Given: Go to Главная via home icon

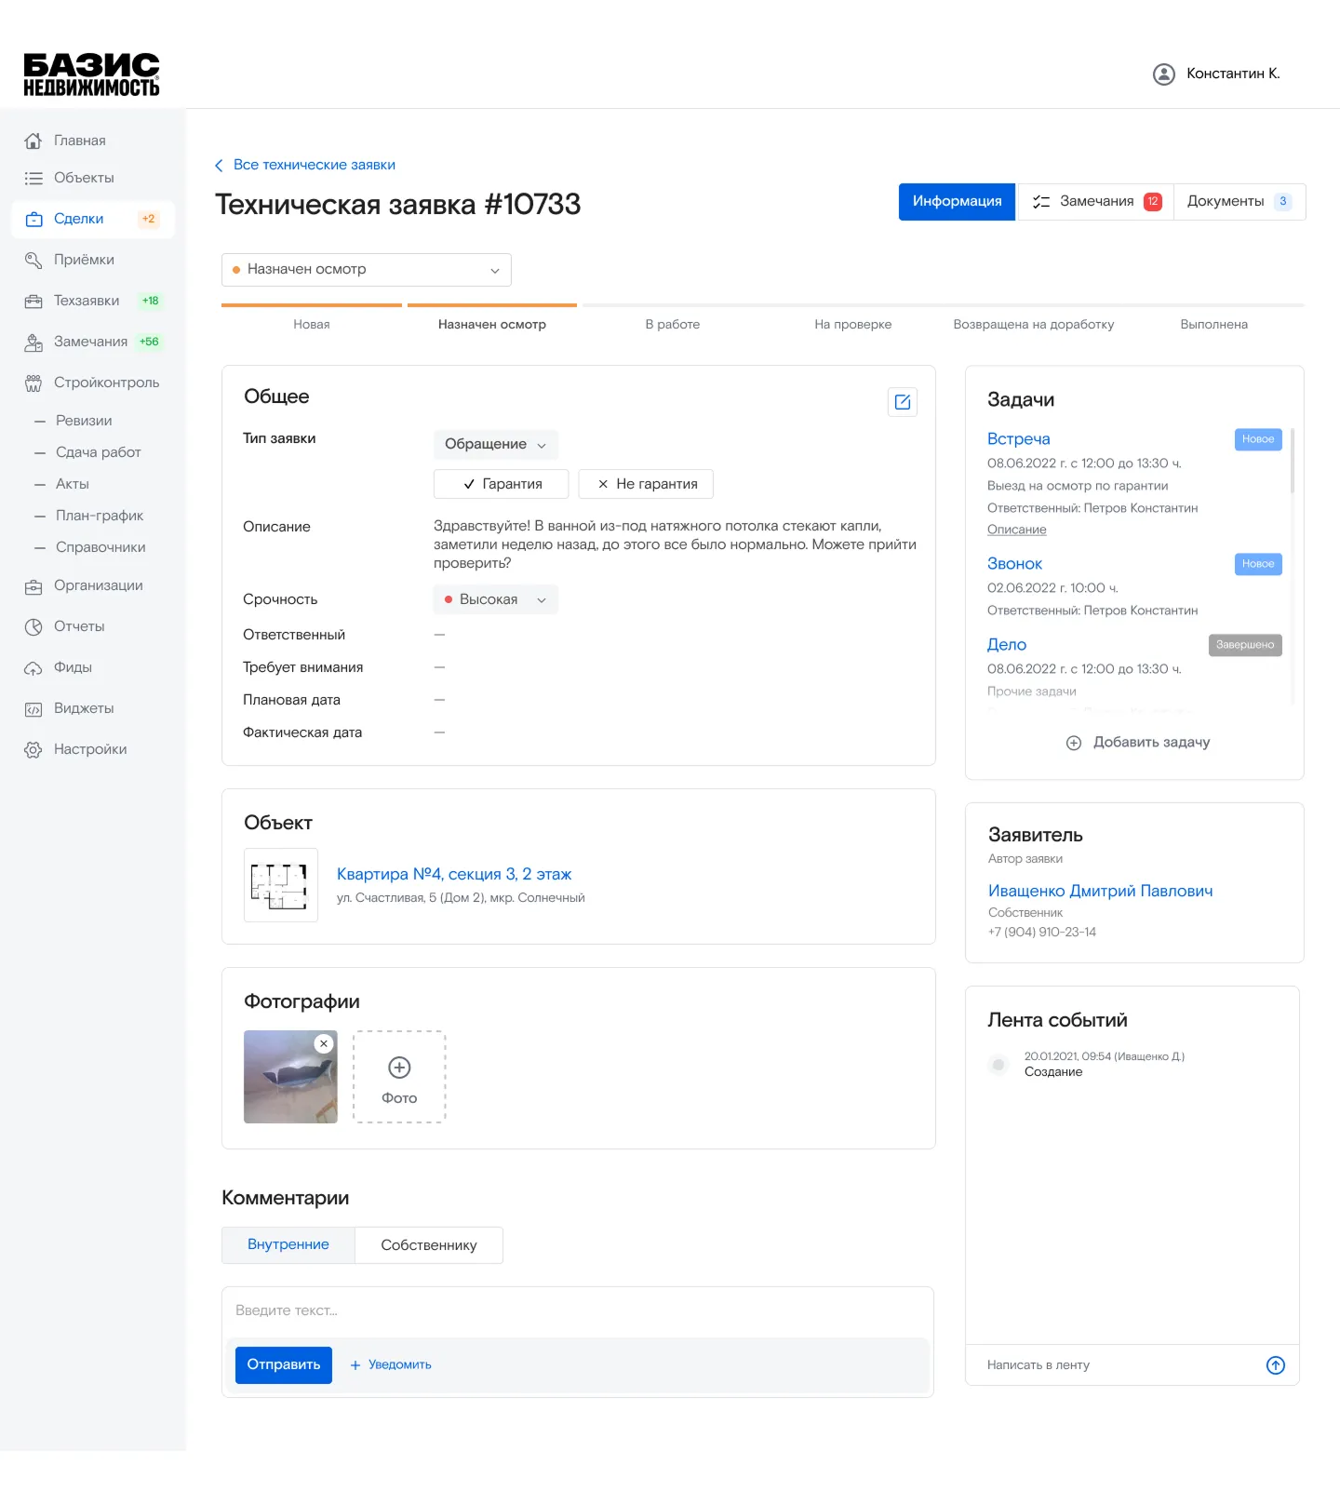Looking at the screenshot, I should tap(33, 141).
